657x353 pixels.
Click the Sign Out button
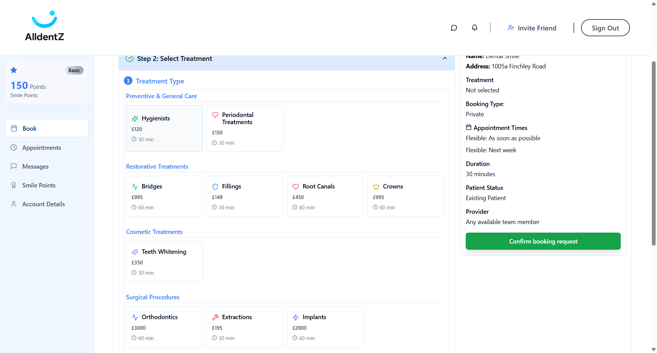(605, 28)
